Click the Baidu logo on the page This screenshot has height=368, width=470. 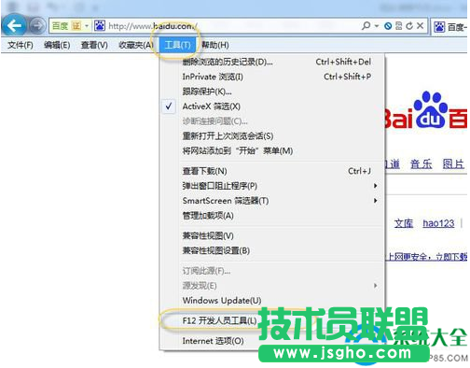tap(426, 110)
